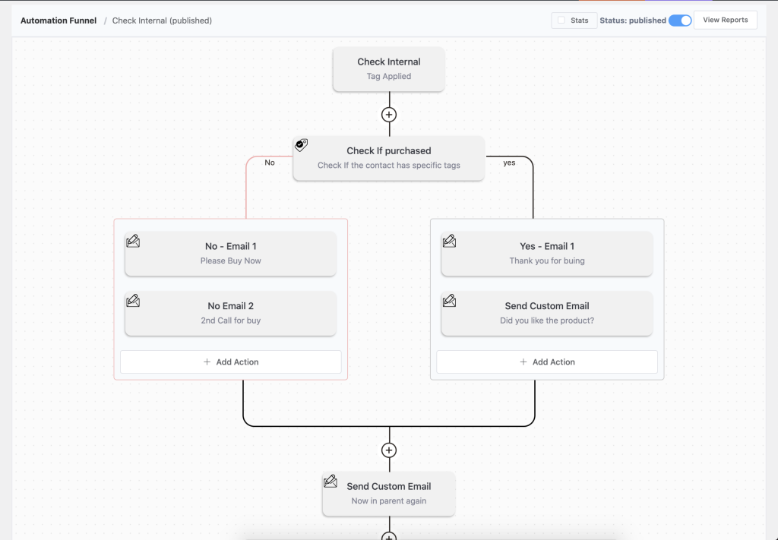Click the email icon on Send Custom Email
Screen dimensions: 778x540
pos(449,301)
